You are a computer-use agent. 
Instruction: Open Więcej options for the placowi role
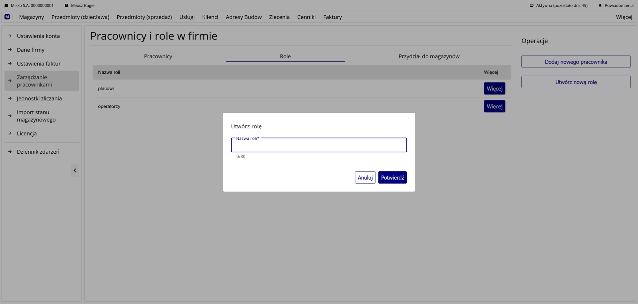tap(494, 88)
